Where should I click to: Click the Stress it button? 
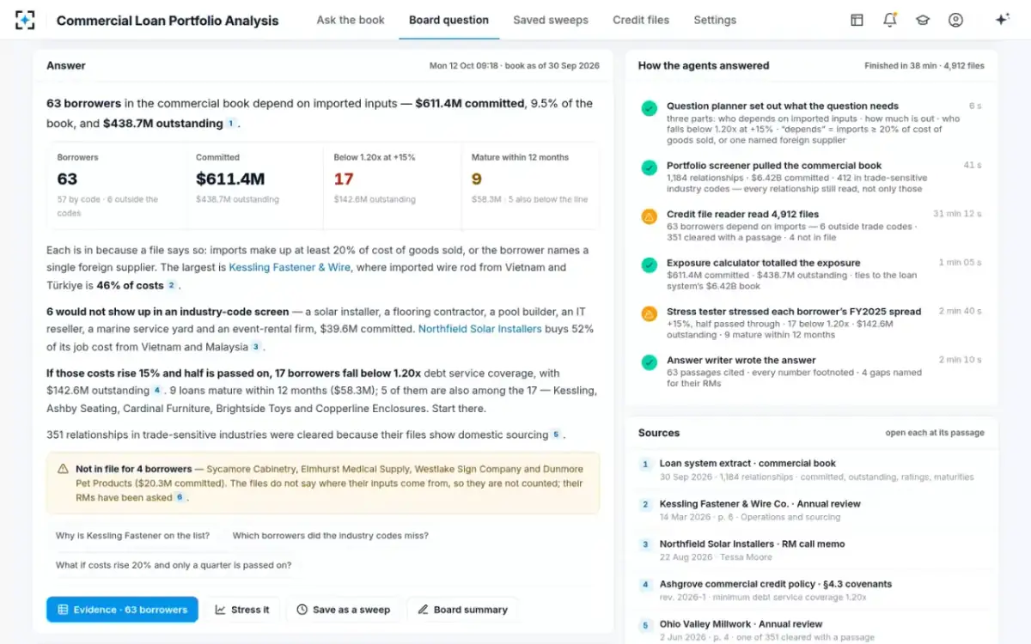(242, 610)
